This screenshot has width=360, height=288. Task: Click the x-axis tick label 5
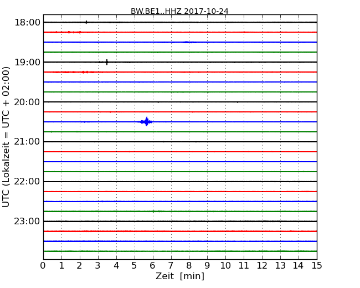135,265
